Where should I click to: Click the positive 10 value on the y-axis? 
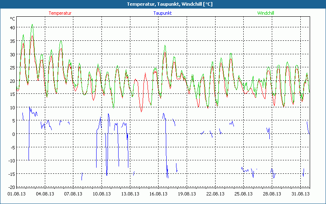point(12,107)
